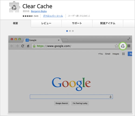This screenshot has width=135, height=116.
Task: Select the third carousel dot
Action: (x=73, y=31)
